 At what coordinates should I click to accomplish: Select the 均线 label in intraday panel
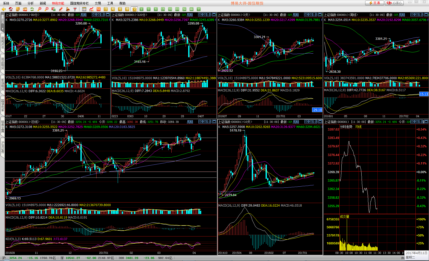(x=359, y=127)
